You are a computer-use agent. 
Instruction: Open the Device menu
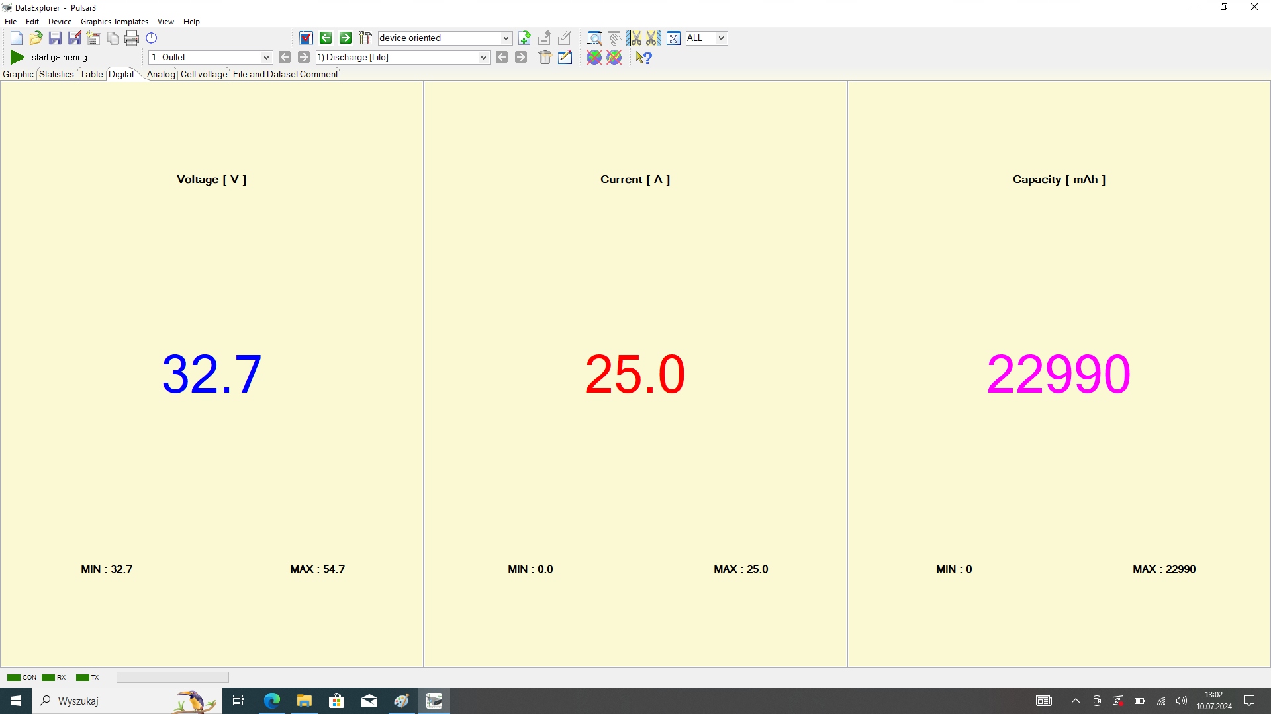60,22
